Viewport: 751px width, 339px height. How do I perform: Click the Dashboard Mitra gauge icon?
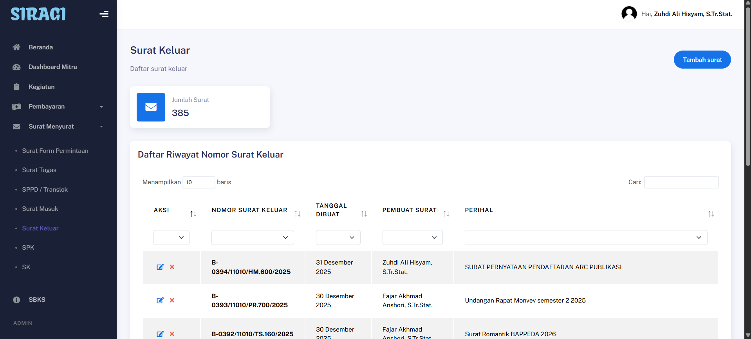[16, 67]
